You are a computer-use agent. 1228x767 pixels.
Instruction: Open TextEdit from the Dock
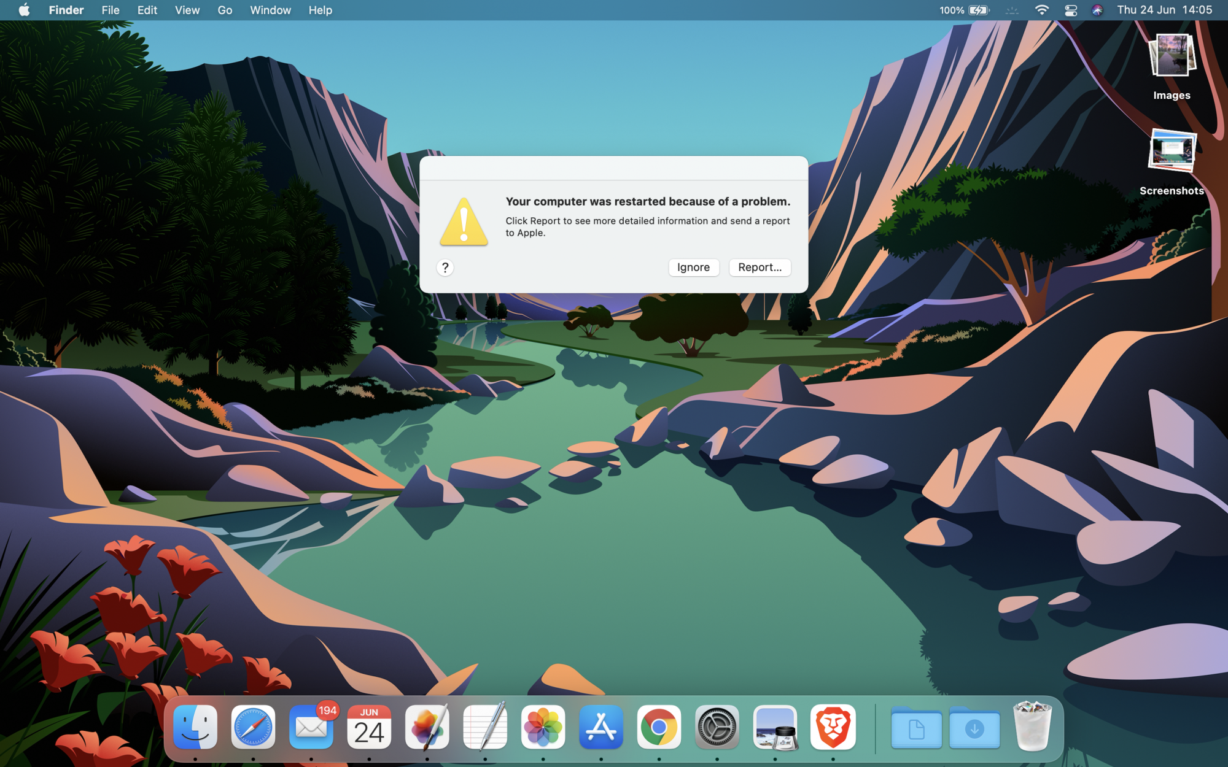point(485,728)
